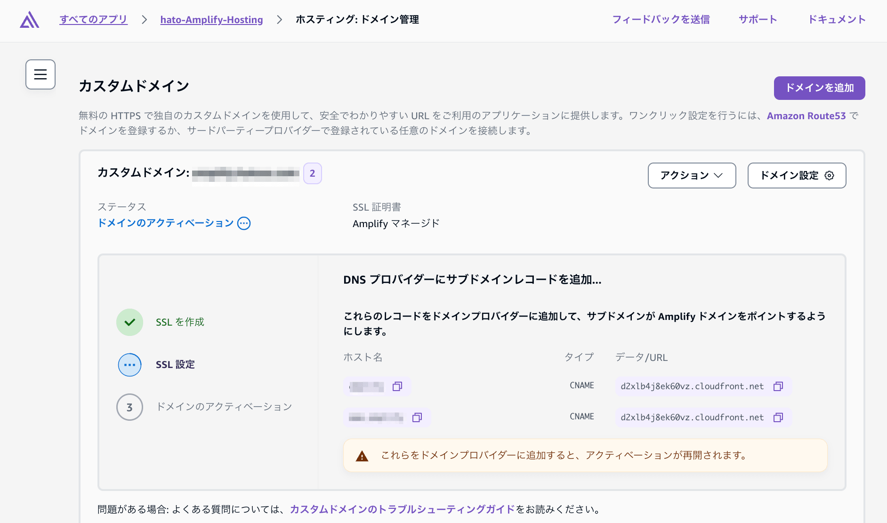887x523 pixels.
Task: Select the SSL 設定 step label
Action: pyautogui.click(x=175, y=365)
